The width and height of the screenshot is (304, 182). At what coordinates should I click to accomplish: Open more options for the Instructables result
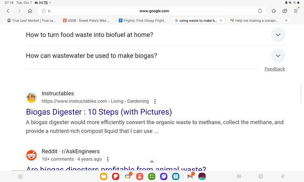pyautogui.click(x=155, y=101)
